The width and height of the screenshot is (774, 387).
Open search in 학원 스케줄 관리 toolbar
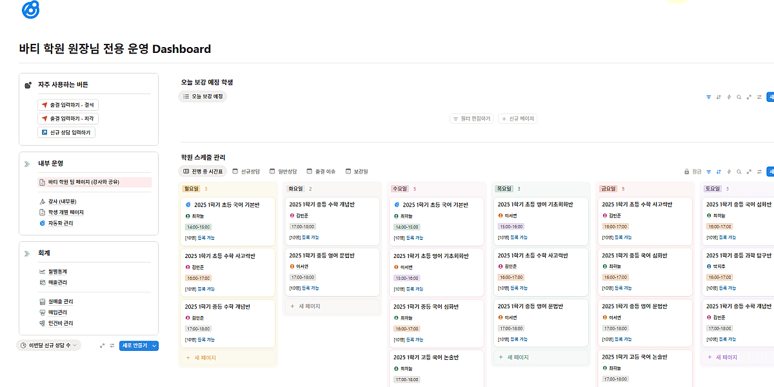[739, 172]
